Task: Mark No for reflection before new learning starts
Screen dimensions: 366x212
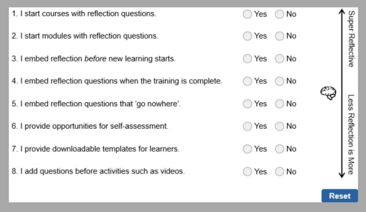Action: 280,59
